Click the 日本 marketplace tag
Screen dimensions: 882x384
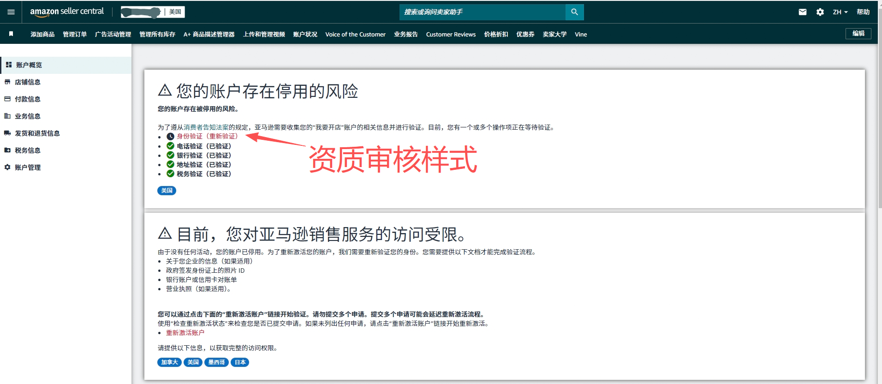[x=240, y=362]
